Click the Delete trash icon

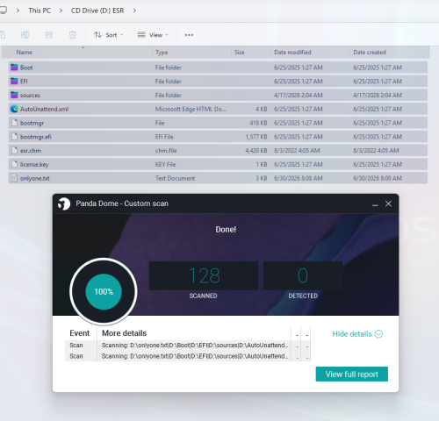coord(73,35)
